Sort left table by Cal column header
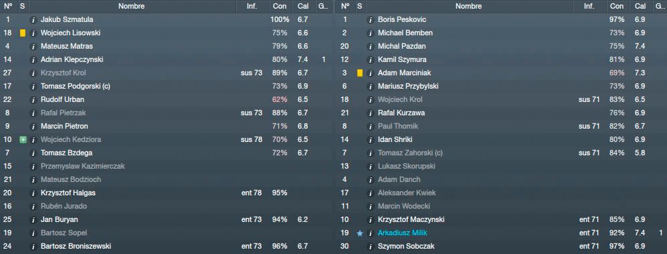This screenshot has width=667, height=254. click(303, 7)
